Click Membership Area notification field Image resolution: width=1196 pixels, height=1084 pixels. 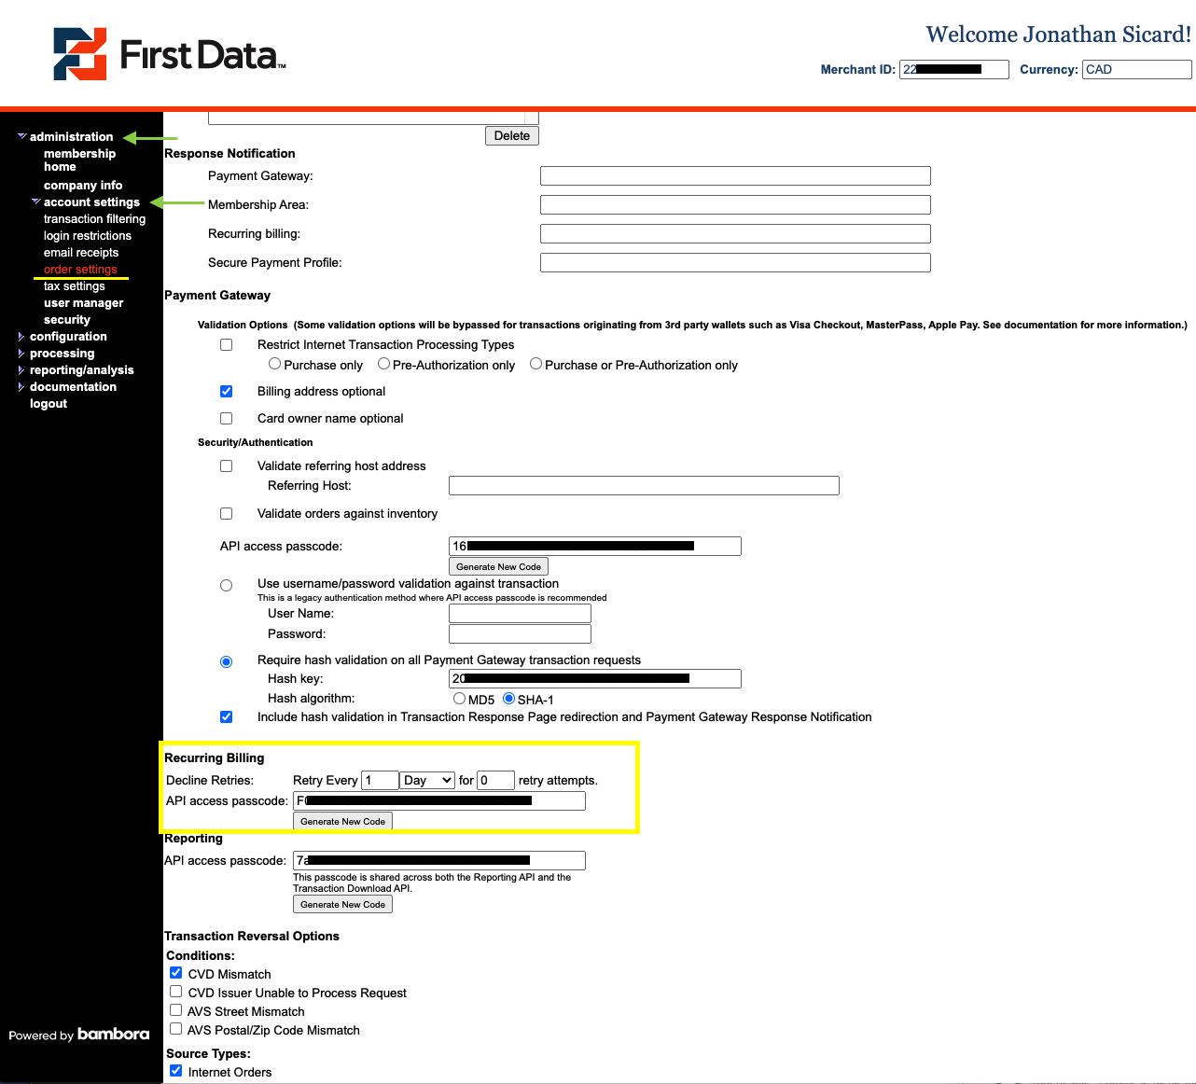tap(735, 204)
